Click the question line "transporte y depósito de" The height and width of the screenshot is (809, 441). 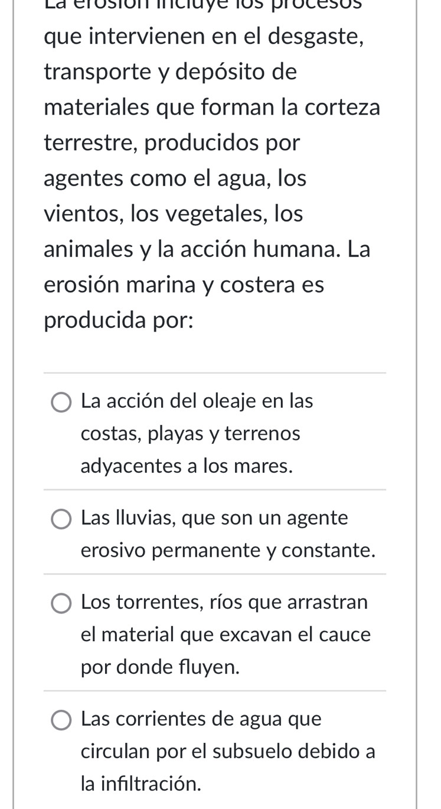click(x=171, y=72)
